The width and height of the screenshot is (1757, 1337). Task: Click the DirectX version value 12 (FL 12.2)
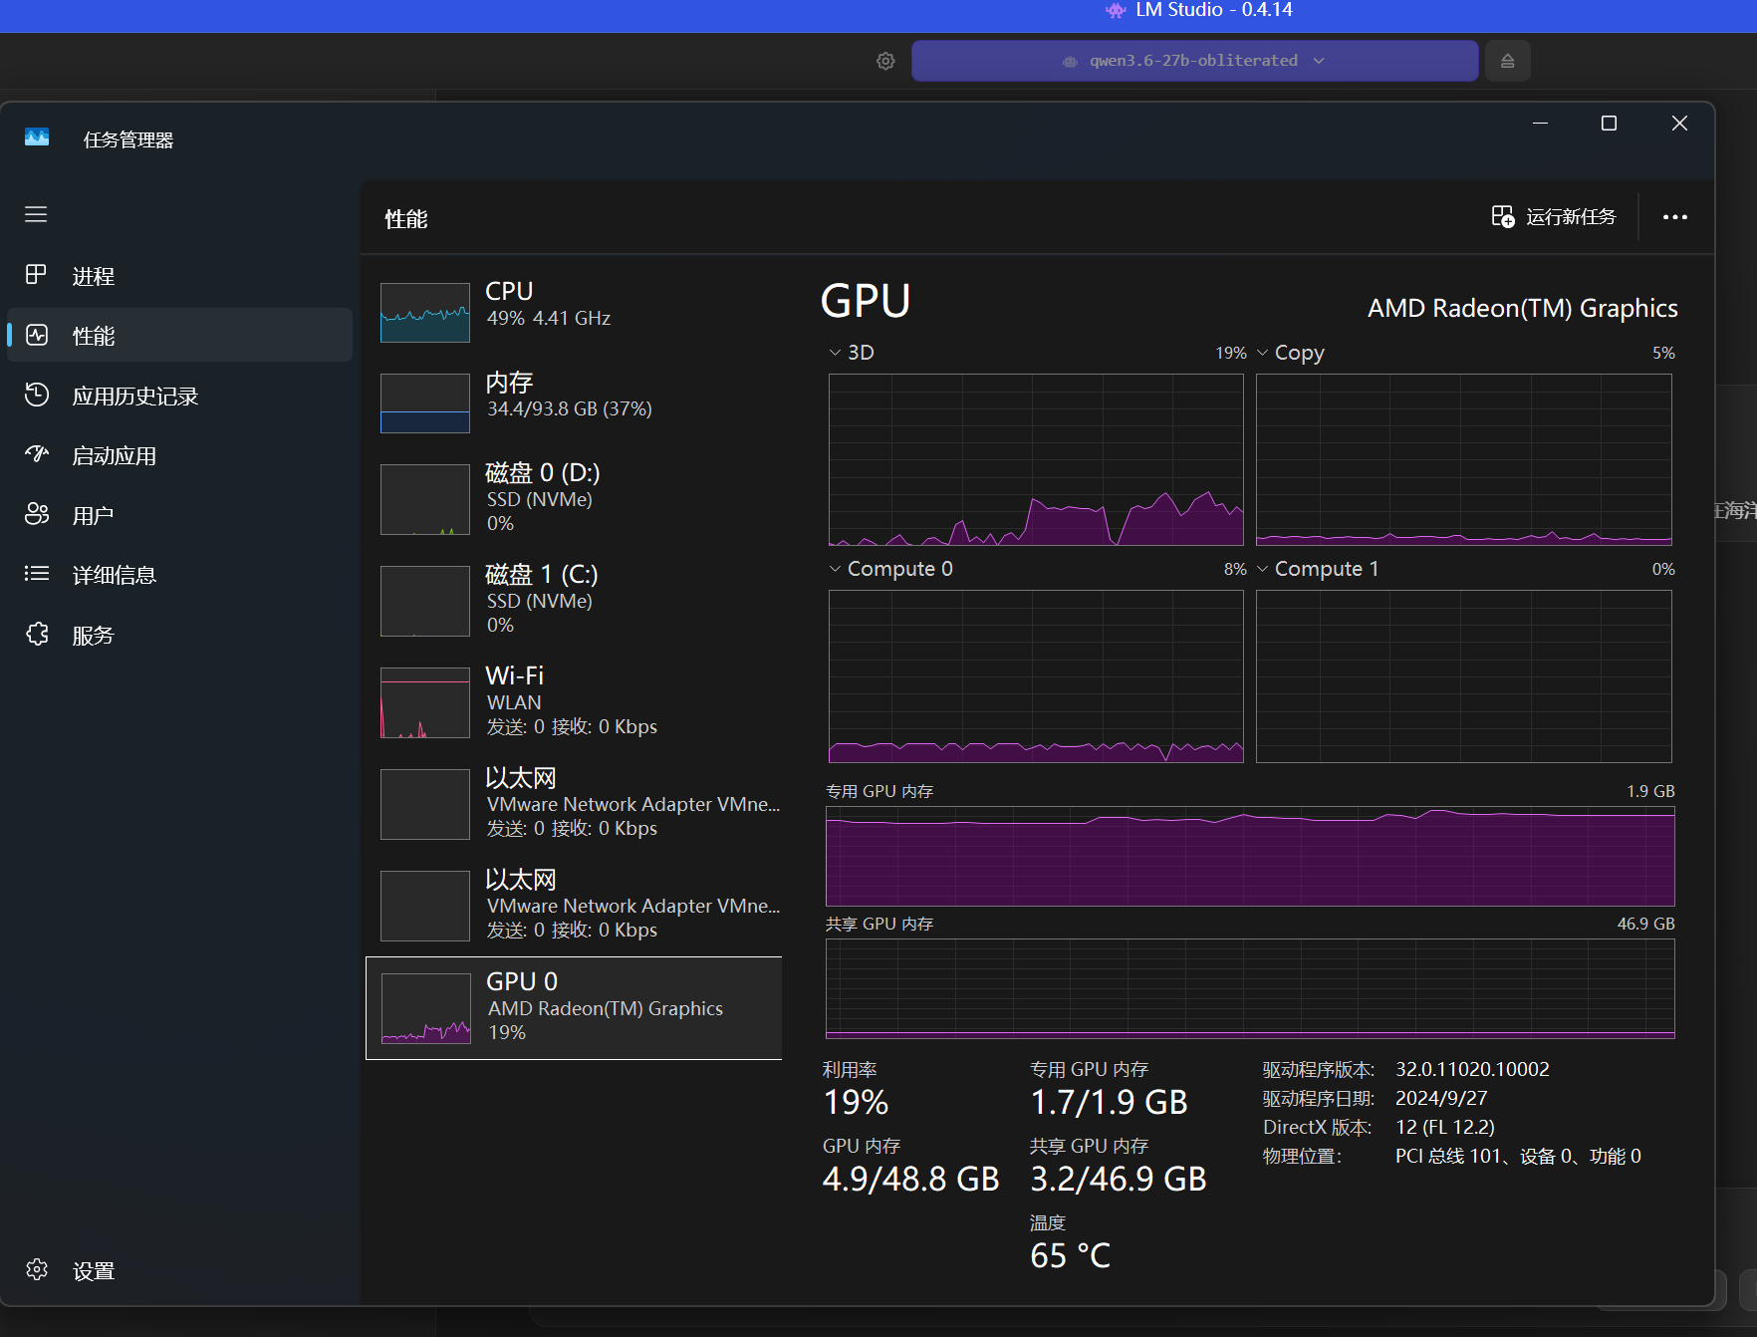tap(1445, 1127)
